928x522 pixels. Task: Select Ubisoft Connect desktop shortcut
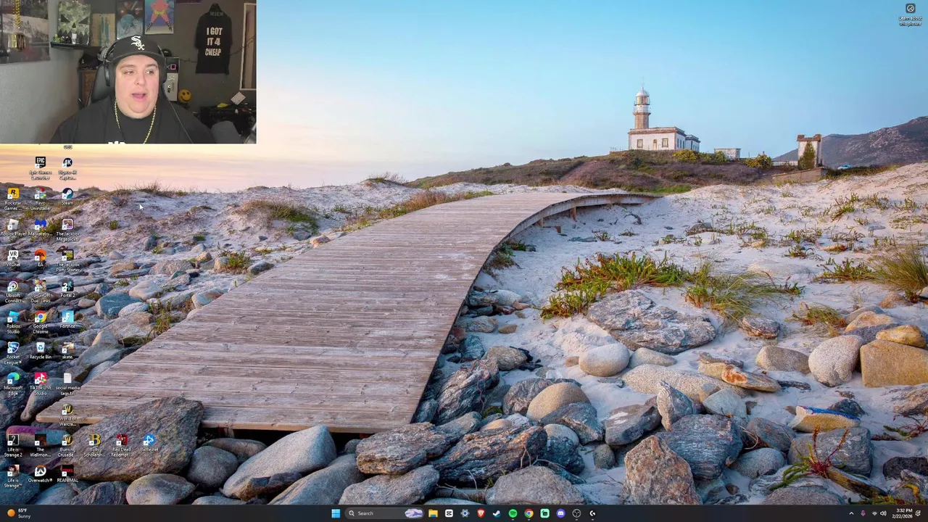pos(13,292)
